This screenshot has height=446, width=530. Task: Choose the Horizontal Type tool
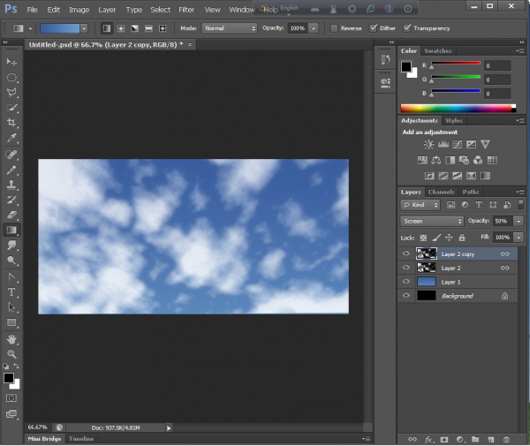pyautogui.click(x=12, y=291)
